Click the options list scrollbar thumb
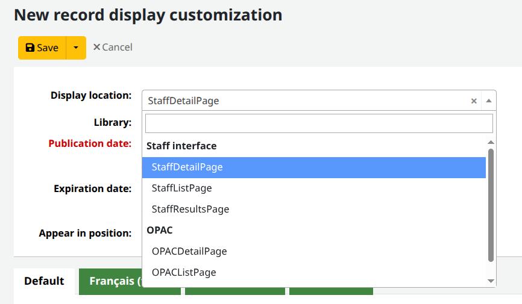 491,205
